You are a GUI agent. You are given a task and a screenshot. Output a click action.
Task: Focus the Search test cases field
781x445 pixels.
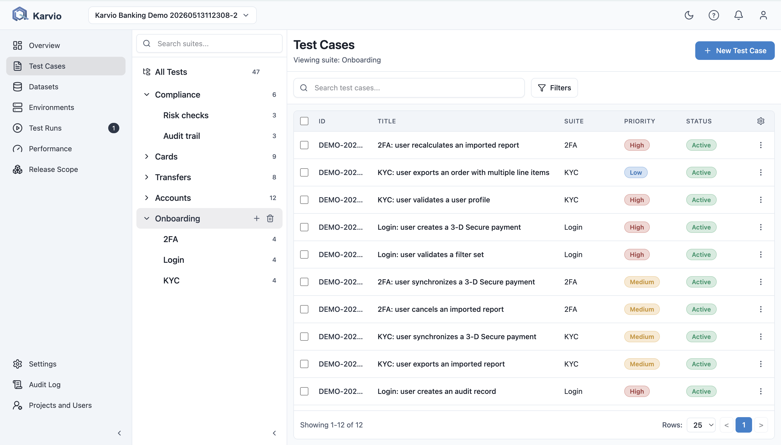409,88
